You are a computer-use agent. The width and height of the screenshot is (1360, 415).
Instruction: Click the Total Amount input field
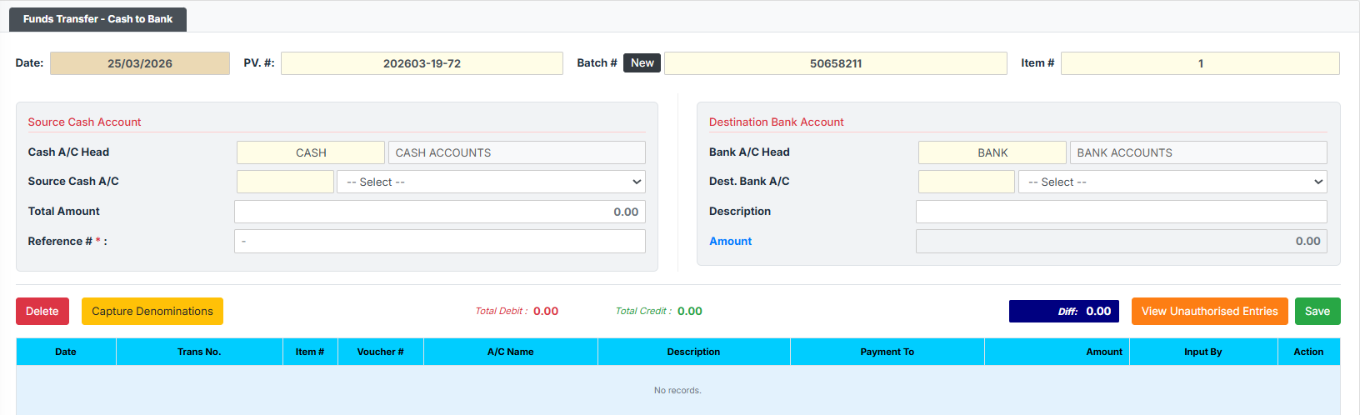tap(439, 212)
